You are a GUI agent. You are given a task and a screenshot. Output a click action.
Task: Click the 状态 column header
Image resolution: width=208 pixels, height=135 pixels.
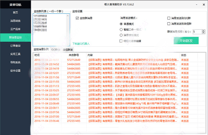pos(184,55)
